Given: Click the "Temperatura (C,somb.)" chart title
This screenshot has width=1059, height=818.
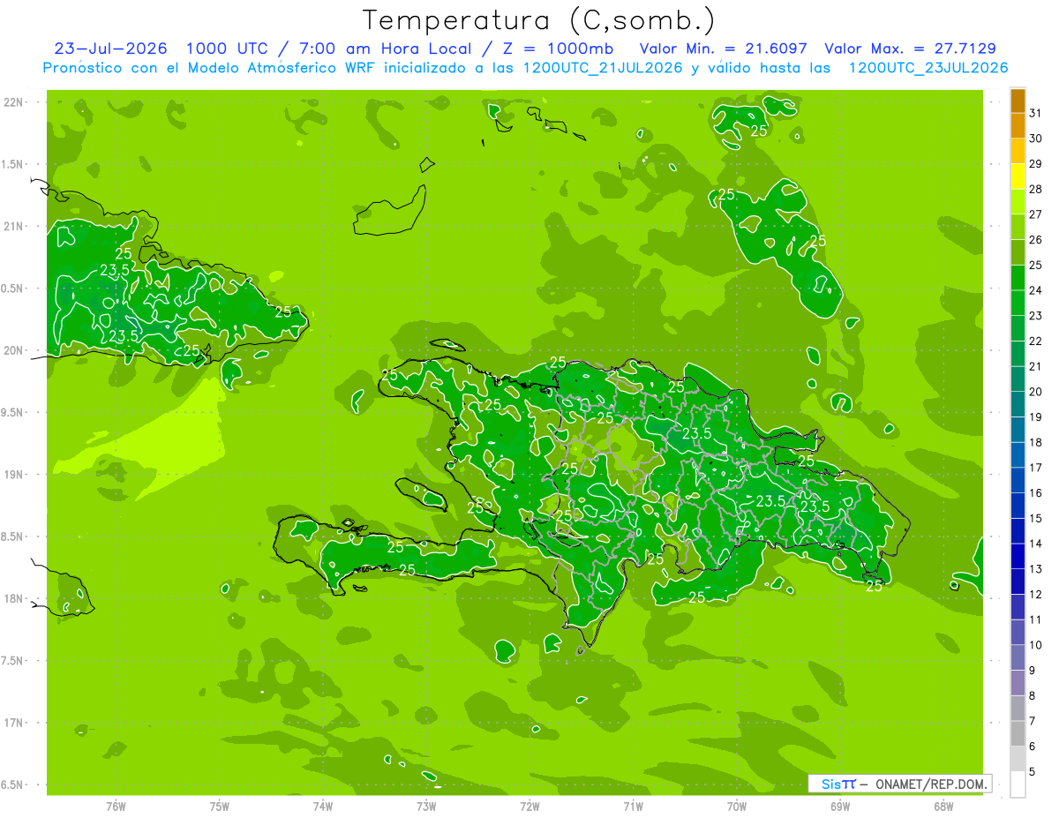Looking at the screenshot, I should [x=537, y=20].
